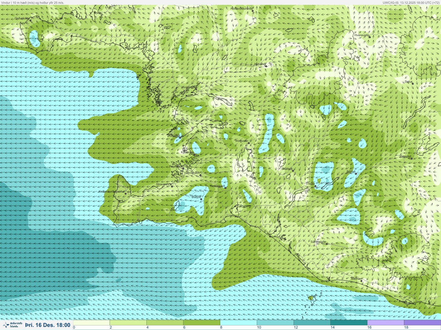
Task: Click the Hvanneyri station label
Action: (188, 87)
